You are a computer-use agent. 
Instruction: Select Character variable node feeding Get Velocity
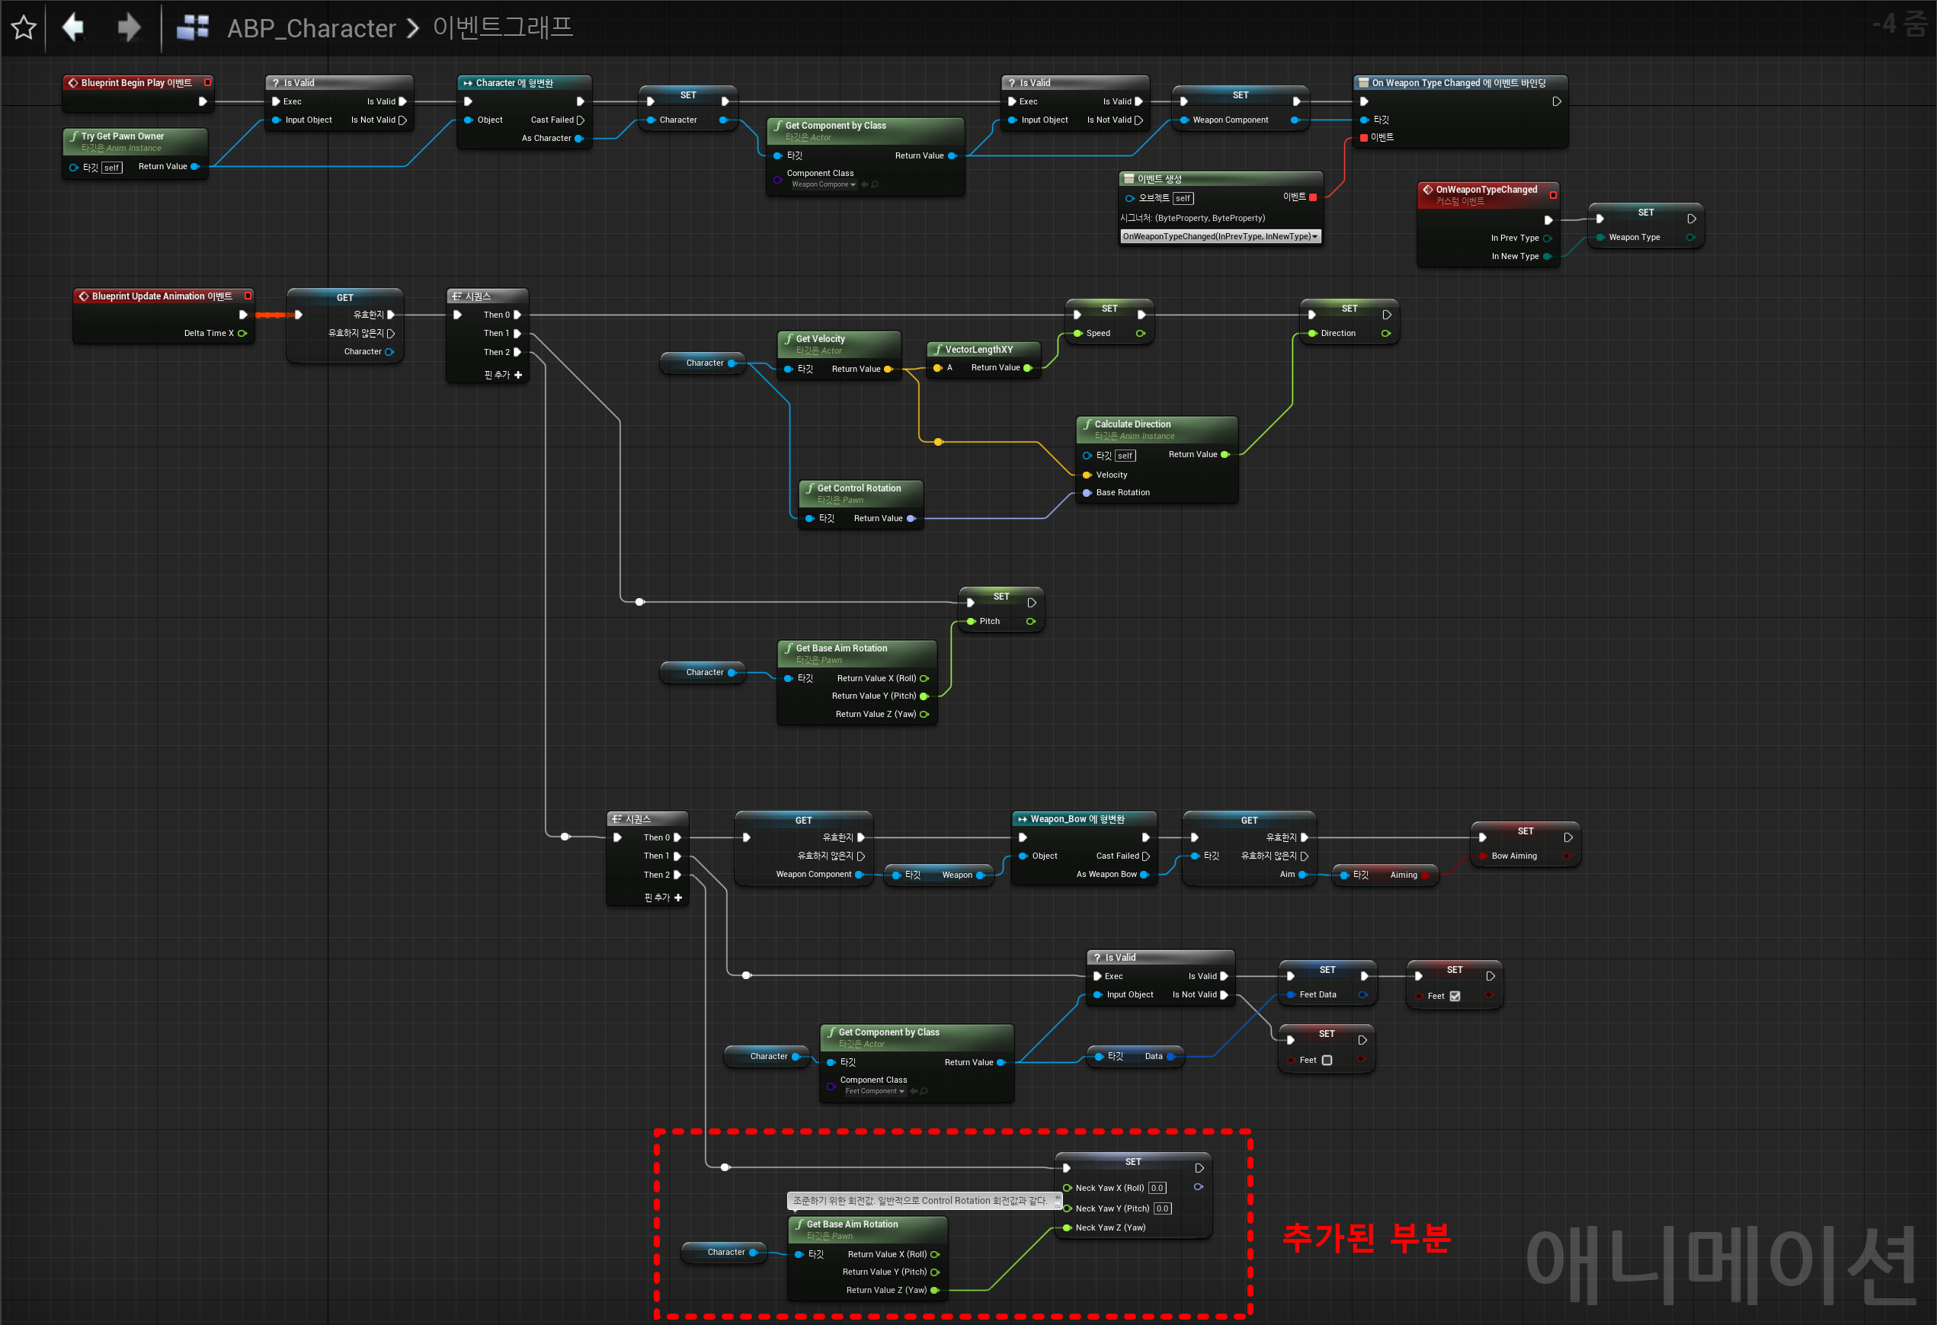point(703,363)
